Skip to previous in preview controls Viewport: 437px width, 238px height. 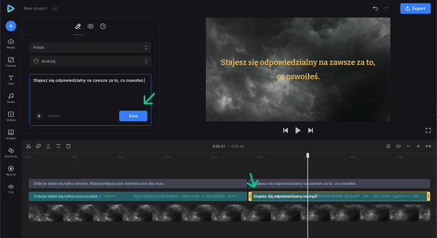click(285, 130)
